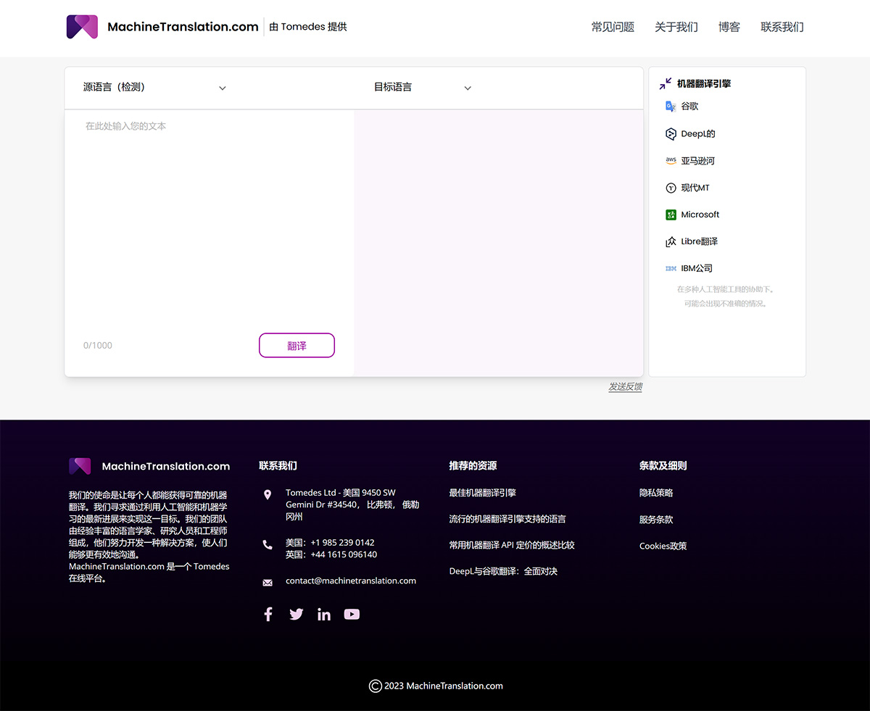
Task: Select the ModernMT engine icon
Action: tap(670, 187)
